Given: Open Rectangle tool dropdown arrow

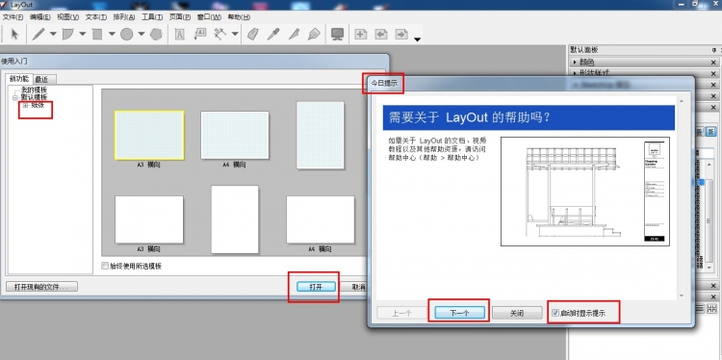Looking at the screenshot, I should click(112, 34).
